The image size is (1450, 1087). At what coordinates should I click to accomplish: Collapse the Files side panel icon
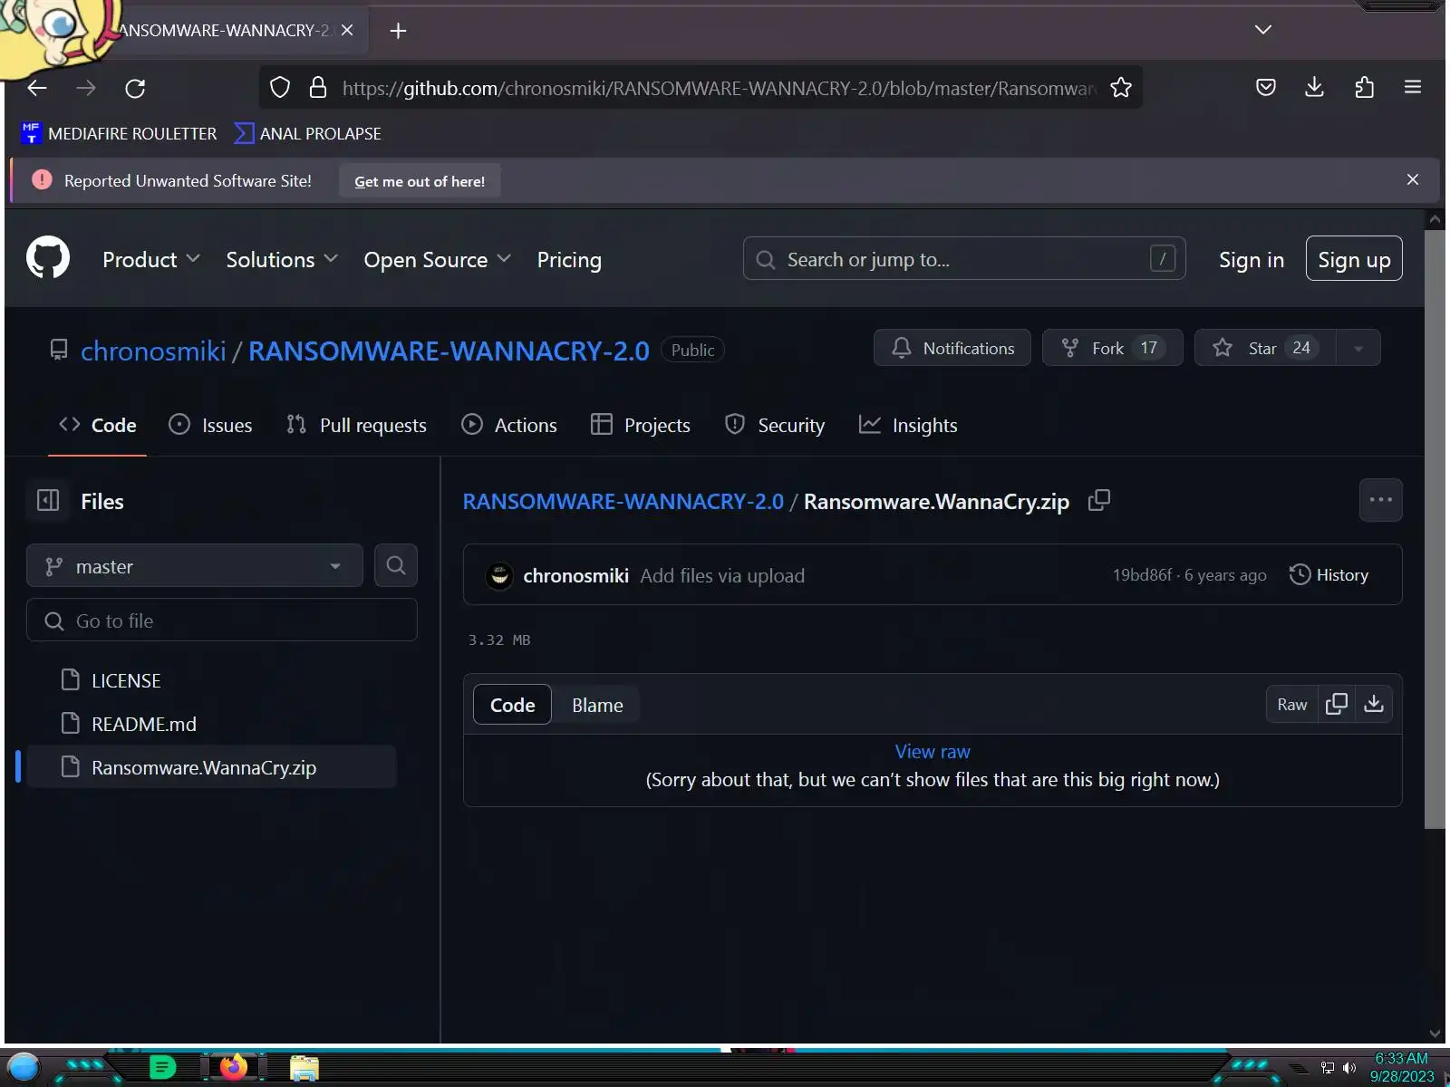tap(48, 500)
